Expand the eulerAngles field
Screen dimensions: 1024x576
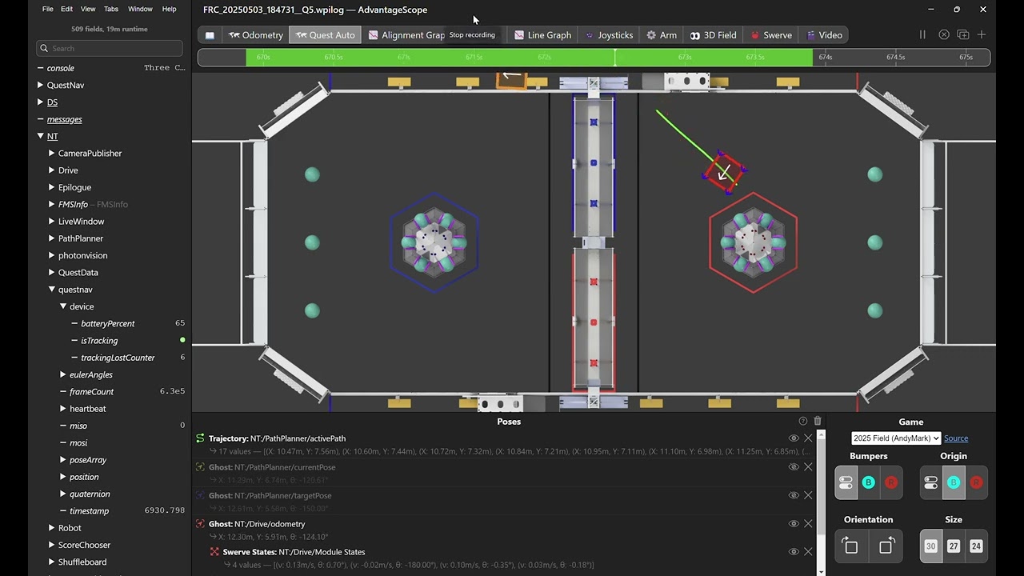point(63,374)
